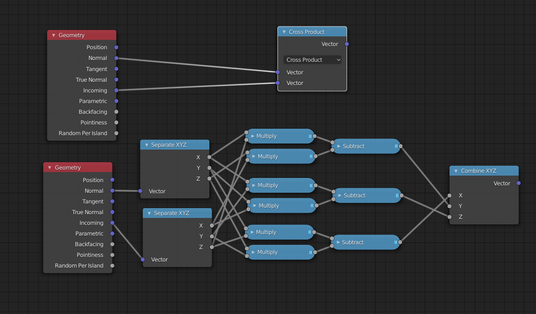This screenshot has height=314, width=536.
Task: Click the Vector input socket on lower Separate XYZ node
Action: coord(142,260)
